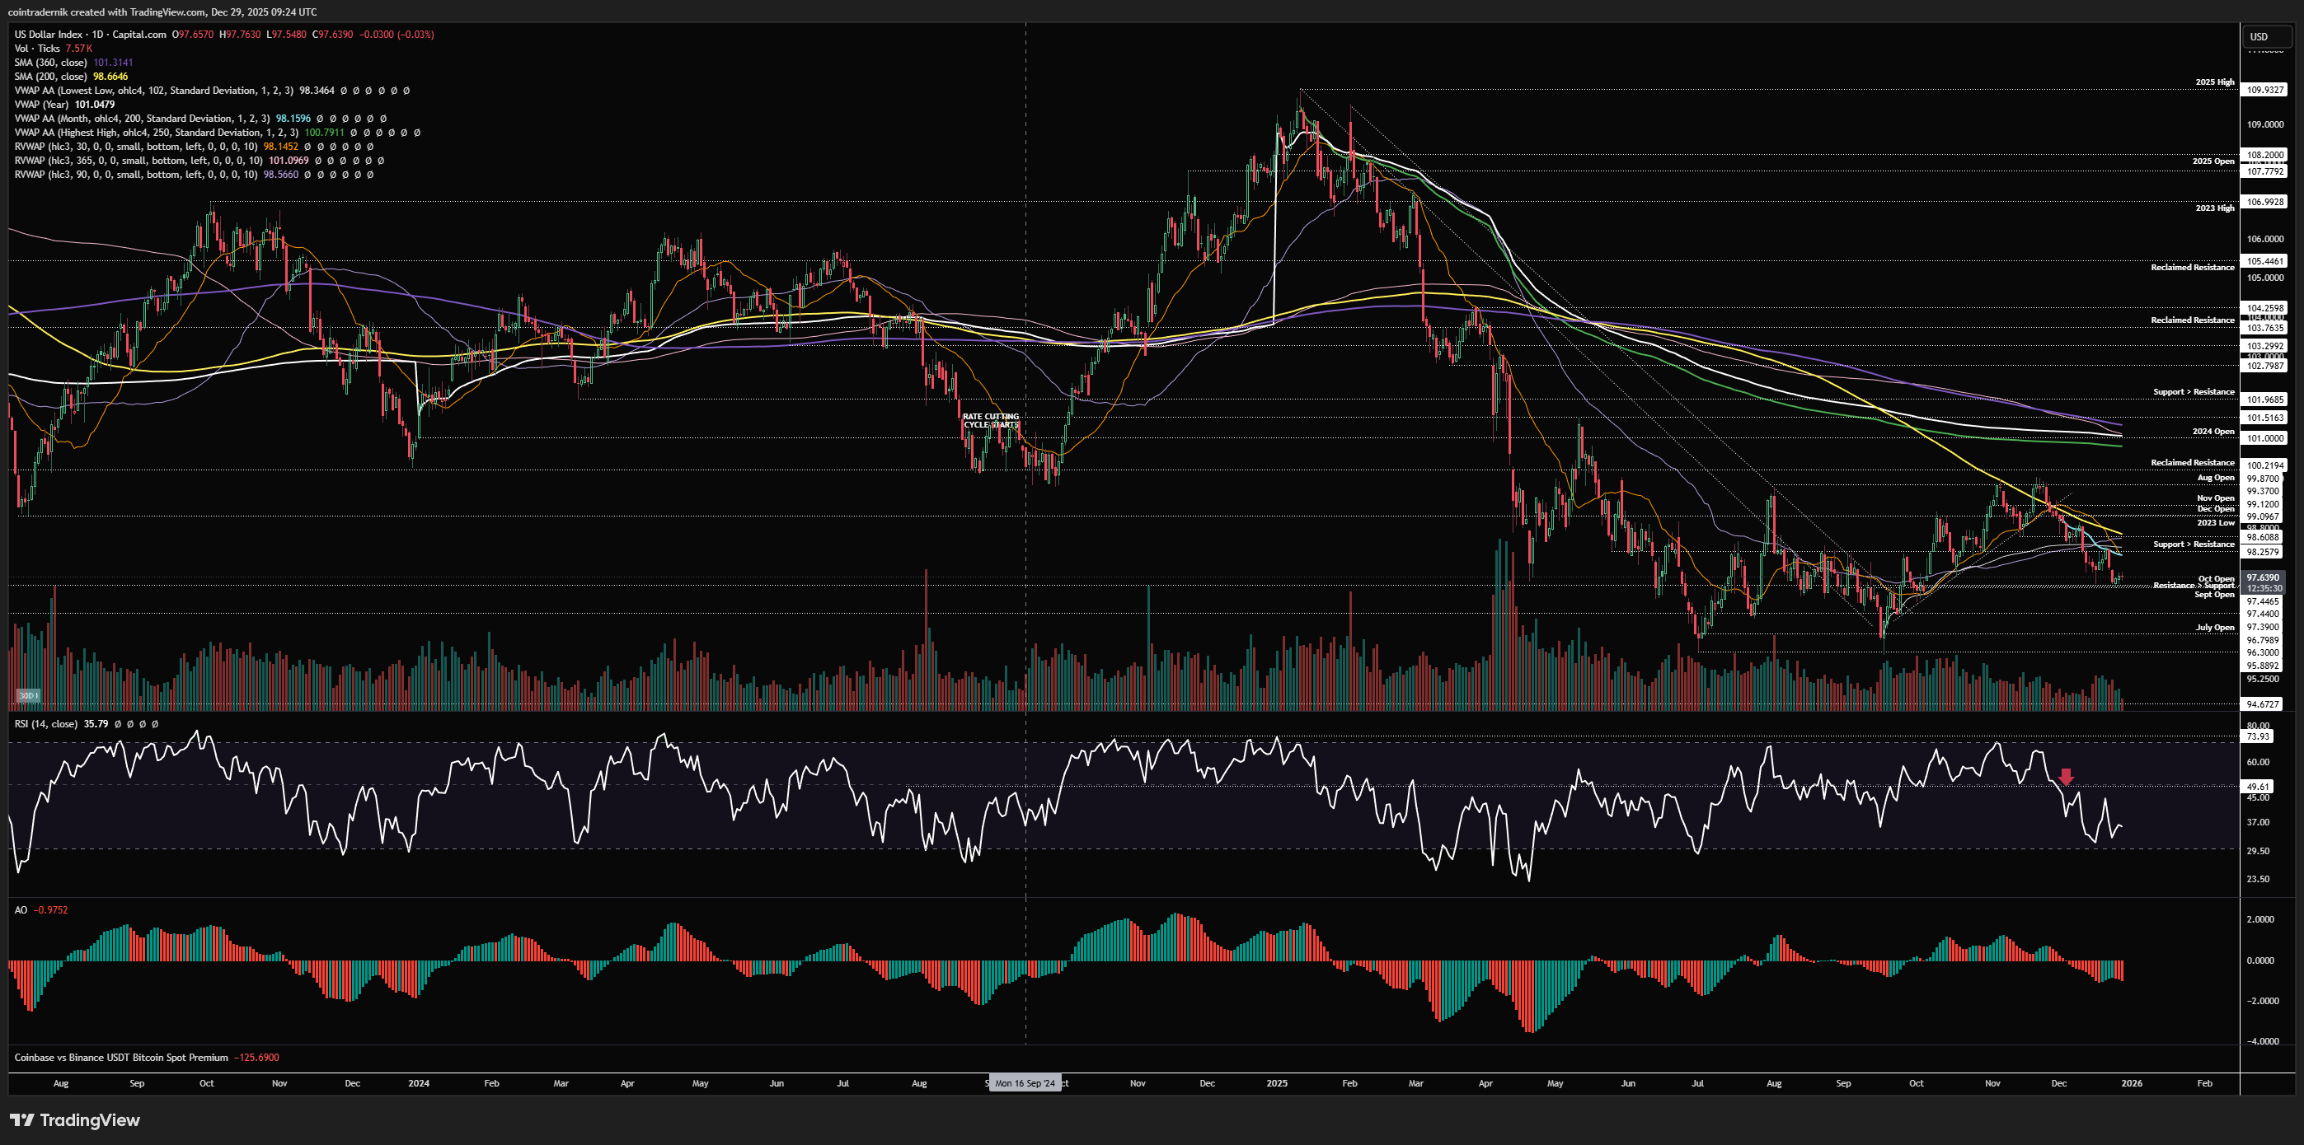
Task: Click the 2024 Open text label
Action: 2212,432
